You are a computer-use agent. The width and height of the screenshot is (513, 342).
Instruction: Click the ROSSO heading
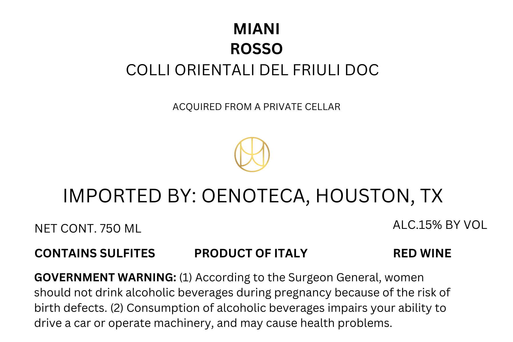pos(256,49)
